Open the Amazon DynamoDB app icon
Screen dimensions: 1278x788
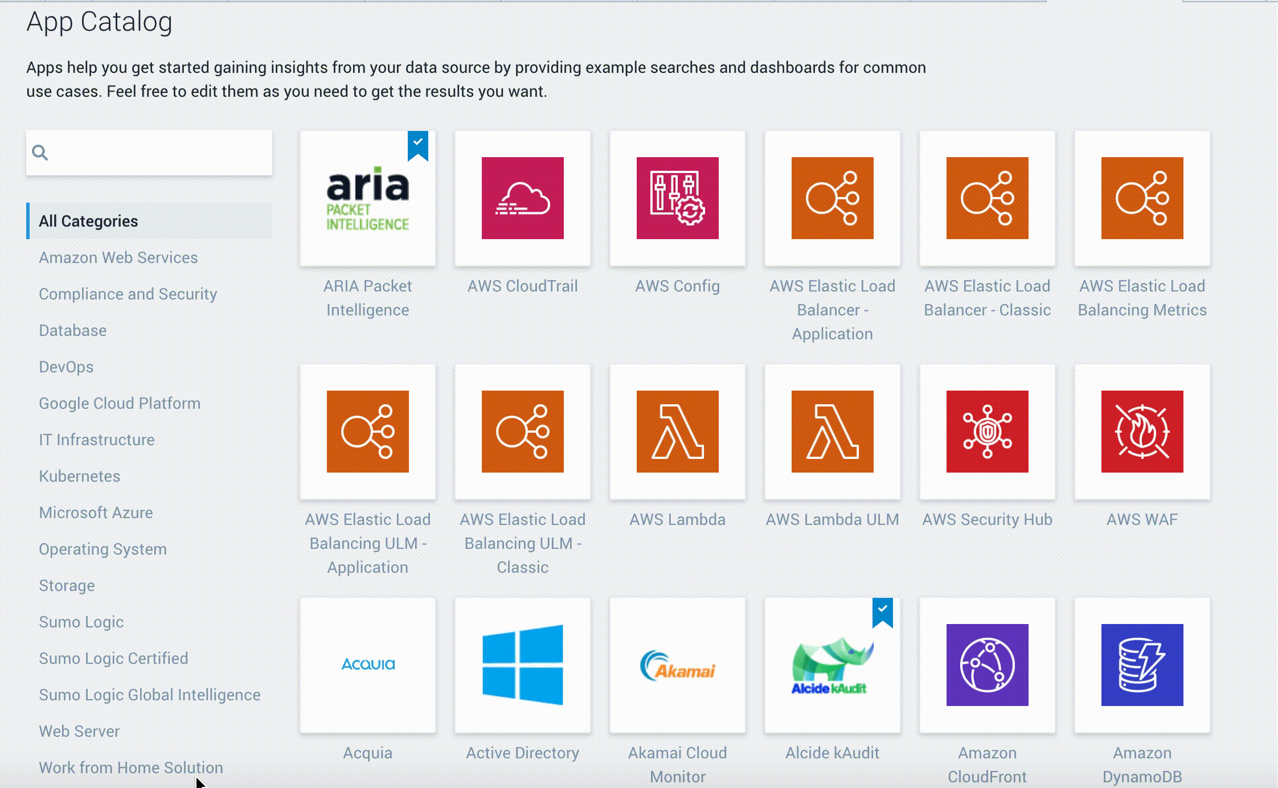coord(1142,665)
